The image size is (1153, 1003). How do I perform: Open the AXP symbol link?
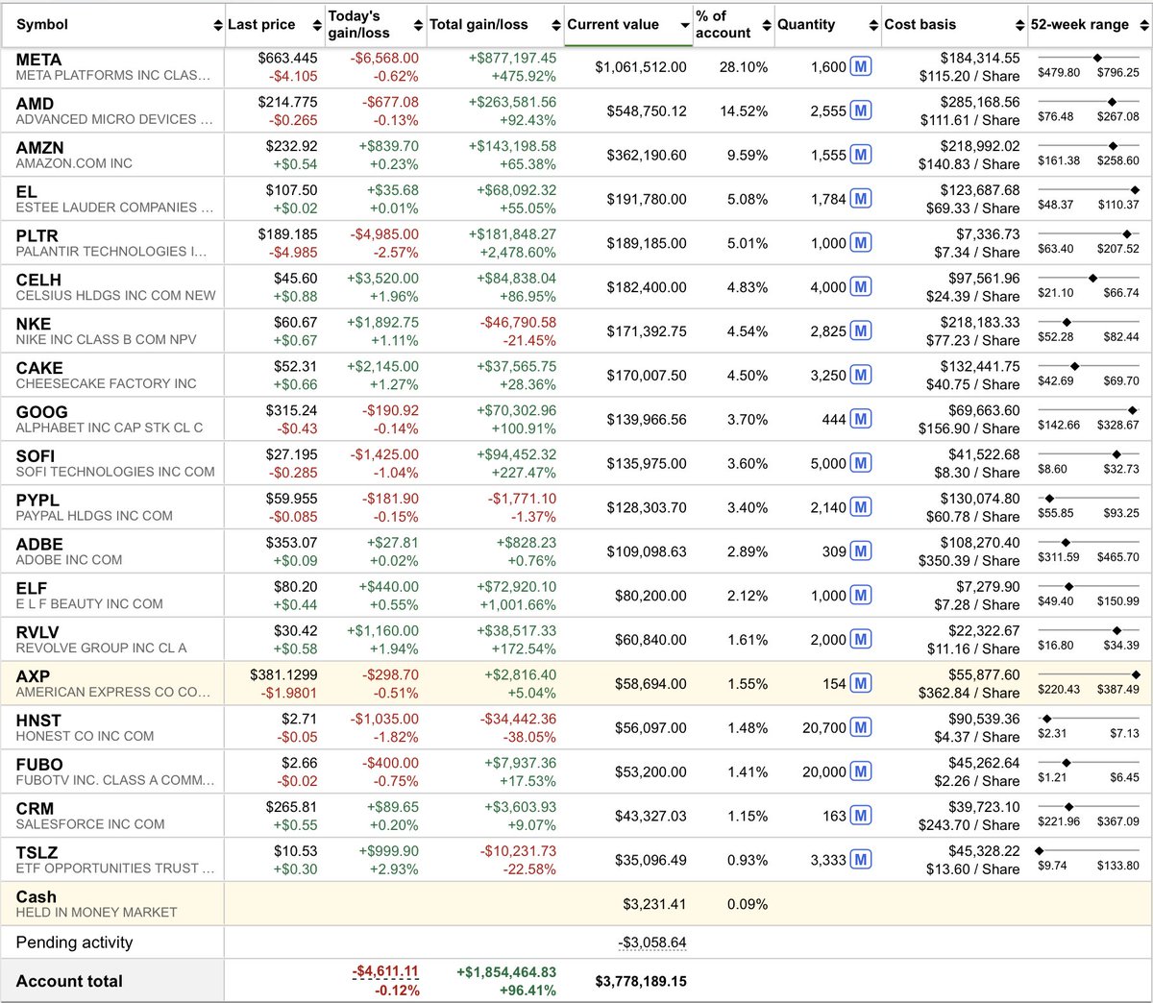tap(33, 676)
